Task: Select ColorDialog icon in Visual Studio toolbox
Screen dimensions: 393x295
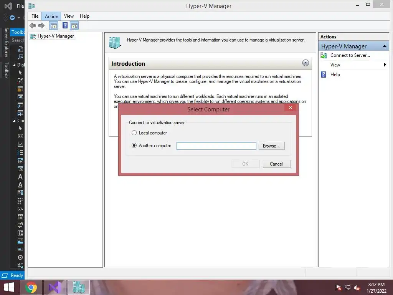Action: point(20,81)
